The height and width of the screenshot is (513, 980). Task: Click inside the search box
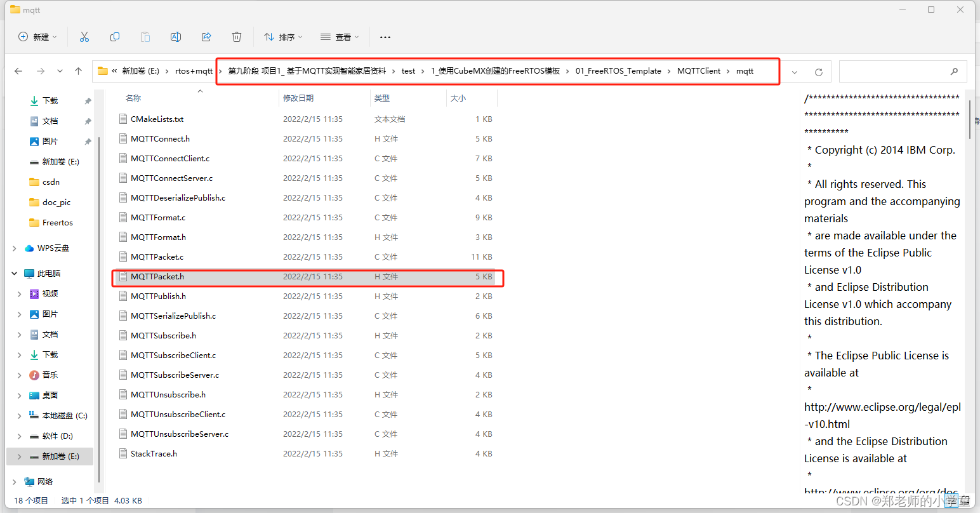tap(903, 71)
